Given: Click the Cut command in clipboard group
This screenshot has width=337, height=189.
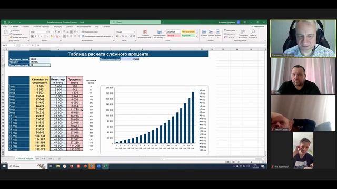Looking at the screenshot, I should coord(15,31).
